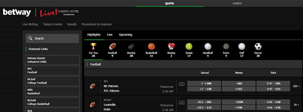
Task: Bet over O 47 -105
Action: tap(273, 84)
